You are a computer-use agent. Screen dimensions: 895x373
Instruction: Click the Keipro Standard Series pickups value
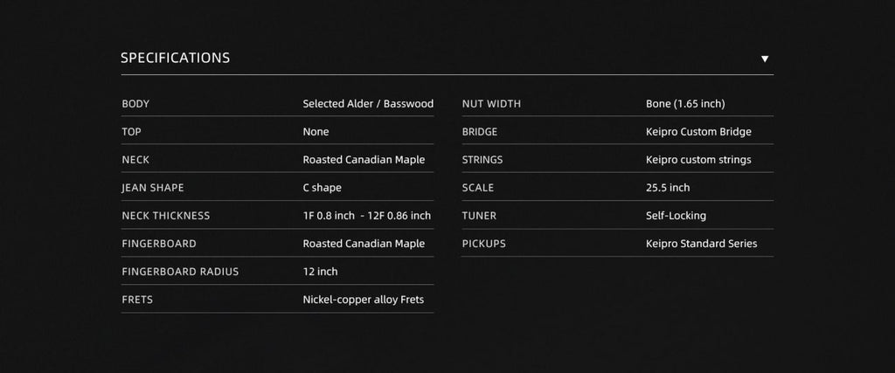pyautogui.click(x=701, y=244)
